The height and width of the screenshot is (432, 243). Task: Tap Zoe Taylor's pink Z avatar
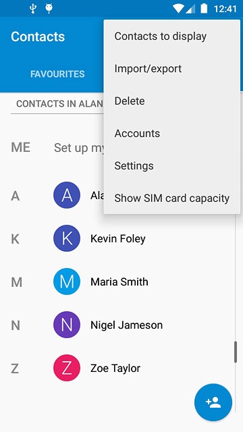coord(67,368)
